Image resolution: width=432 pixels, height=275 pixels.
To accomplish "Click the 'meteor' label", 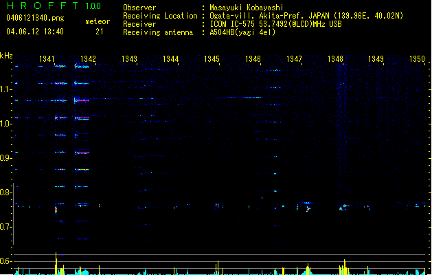I will coord(98,21).
